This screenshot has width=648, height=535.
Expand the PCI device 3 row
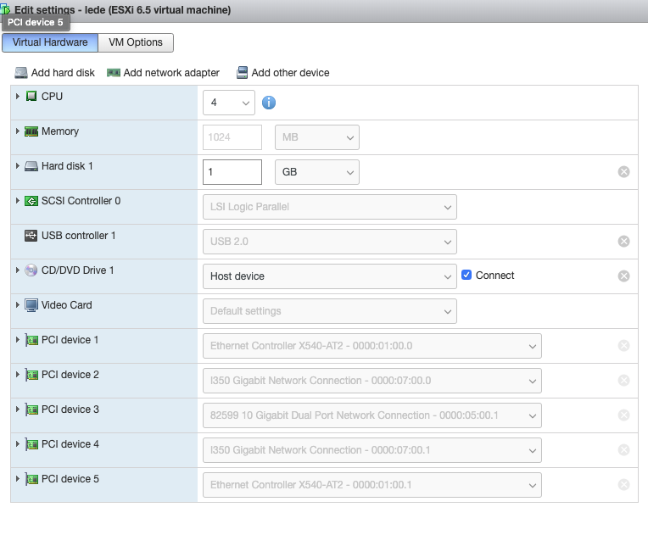(x=17, y=409)
